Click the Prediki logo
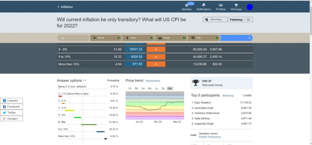Image resolution: width=312 pixels, height=145 pixels. [x=193, y=135]
